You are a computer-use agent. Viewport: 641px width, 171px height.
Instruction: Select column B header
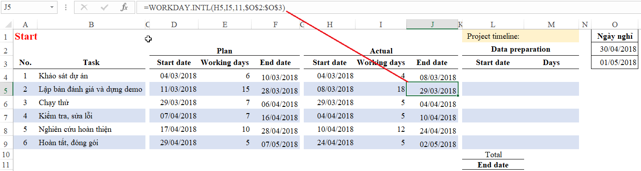click(91, 25)
